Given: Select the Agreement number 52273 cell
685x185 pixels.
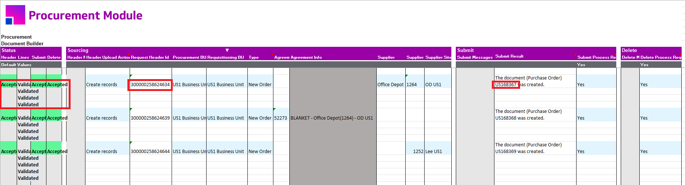Looking at the screenshot, I should pyautogui.click(x=280, y=118).
